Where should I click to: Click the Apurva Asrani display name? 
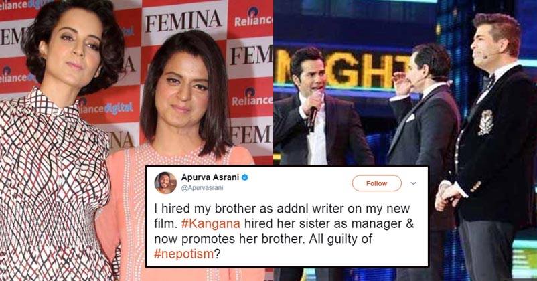point(210,177)
